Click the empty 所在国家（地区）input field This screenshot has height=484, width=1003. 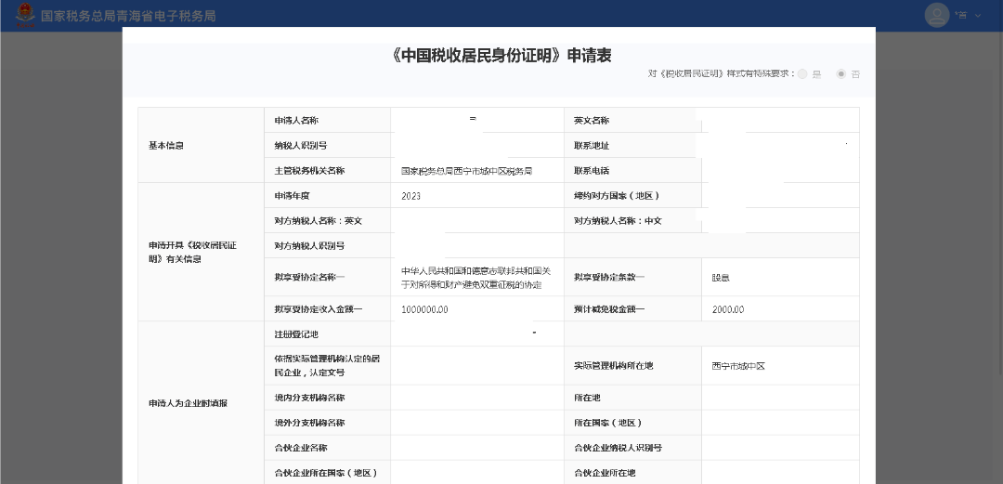(x=780, y=423)
